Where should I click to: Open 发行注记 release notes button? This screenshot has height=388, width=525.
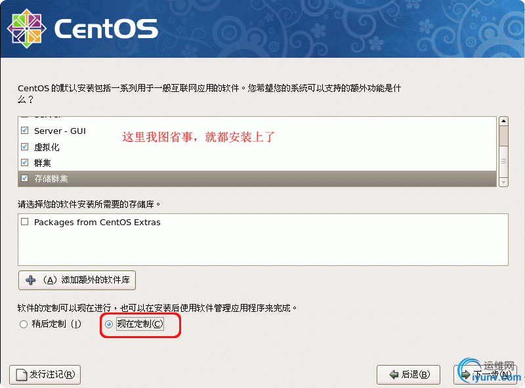pos(45,375)
